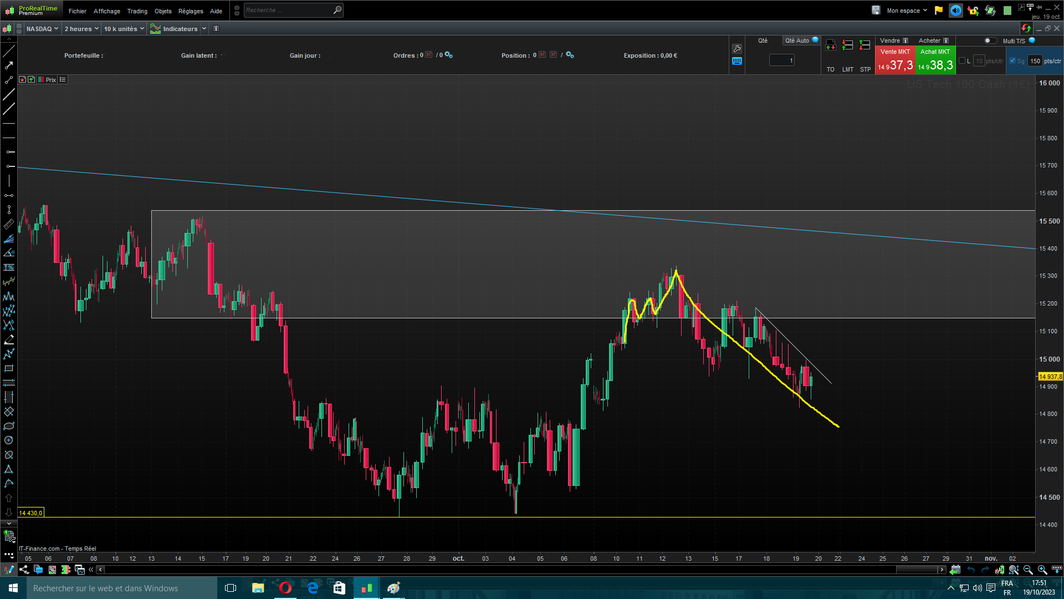
Task: Click the blue keyboard shortcuts icon
Action: point(737,61)
